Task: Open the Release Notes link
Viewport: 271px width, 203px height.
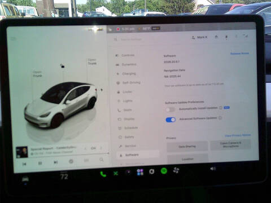Action: point(239,54)
